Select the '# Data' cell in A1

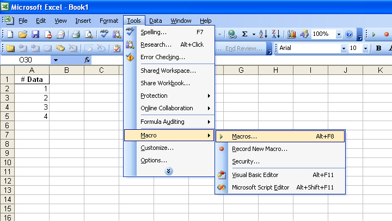[x=32, y=80]
